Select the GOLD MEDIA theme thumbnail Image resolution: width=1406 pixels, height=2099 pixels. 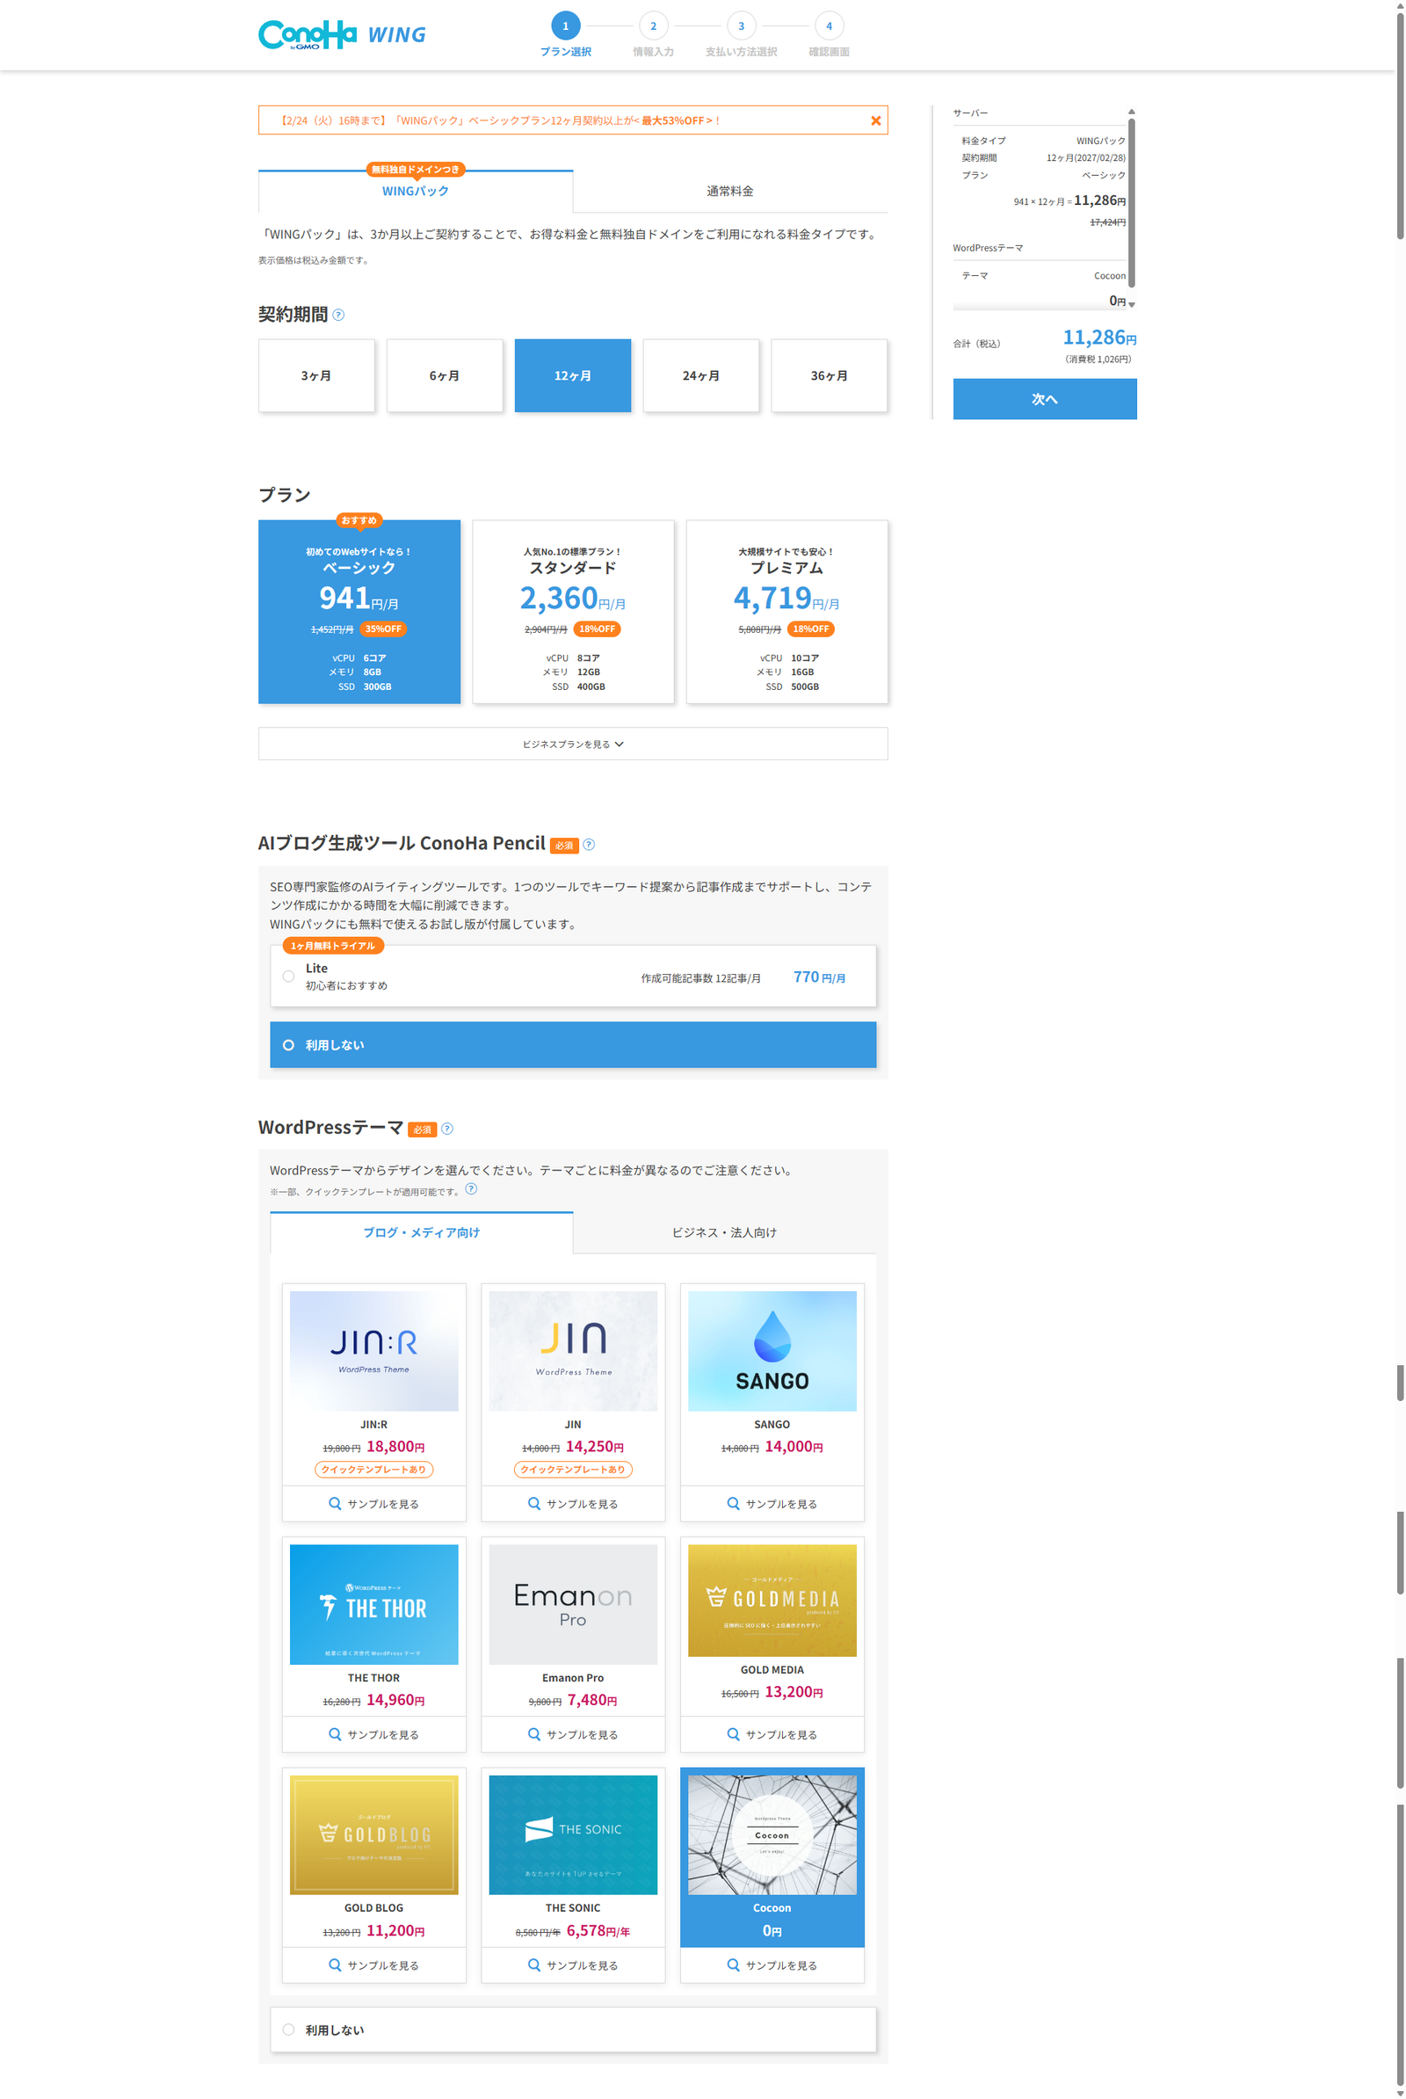[x=772, y=1601]
